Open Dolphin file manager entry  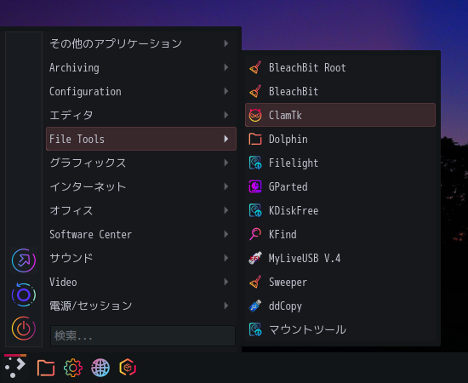pyautogui.click(x=340, y=139)
